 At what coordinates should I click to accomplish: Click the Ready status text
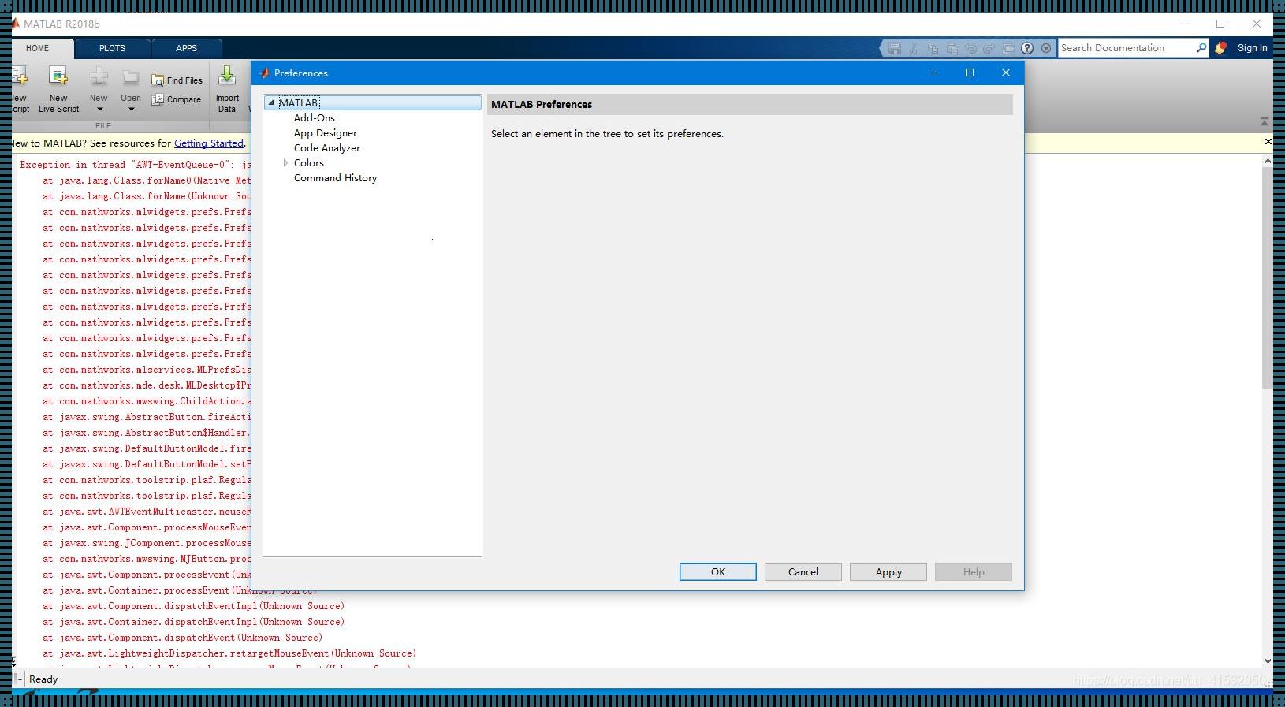[x=43, y=679]
